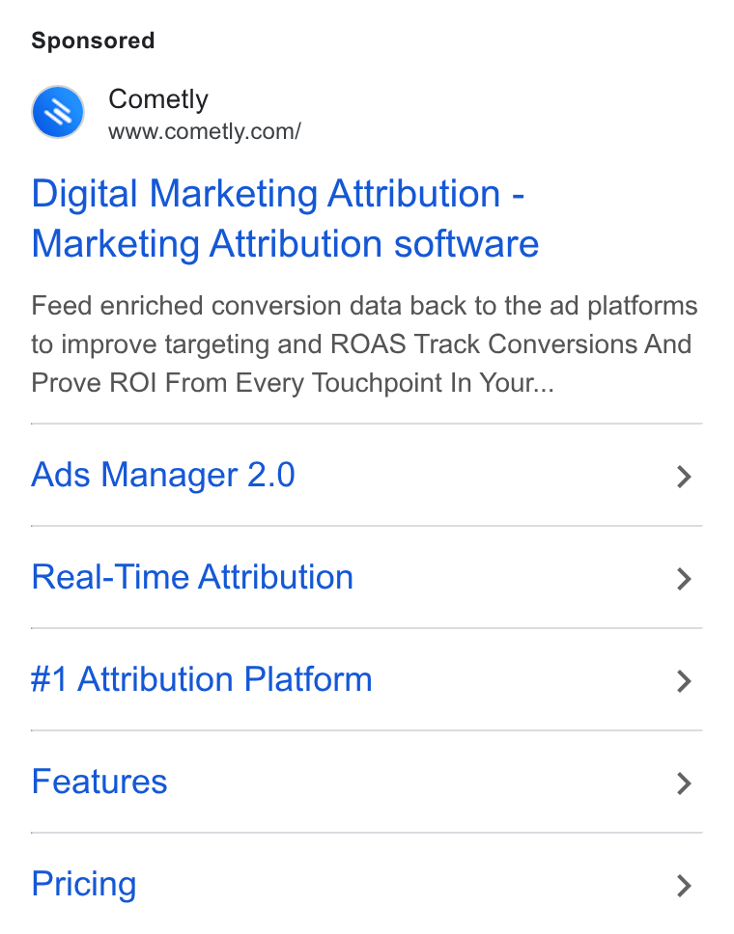Open the chevron arrow beside Real-Time Attribution

pos(684,579)
